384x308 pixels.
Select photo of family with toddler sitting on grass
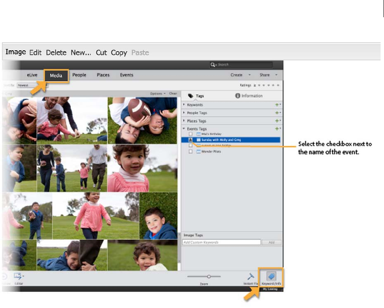[72, 120]
